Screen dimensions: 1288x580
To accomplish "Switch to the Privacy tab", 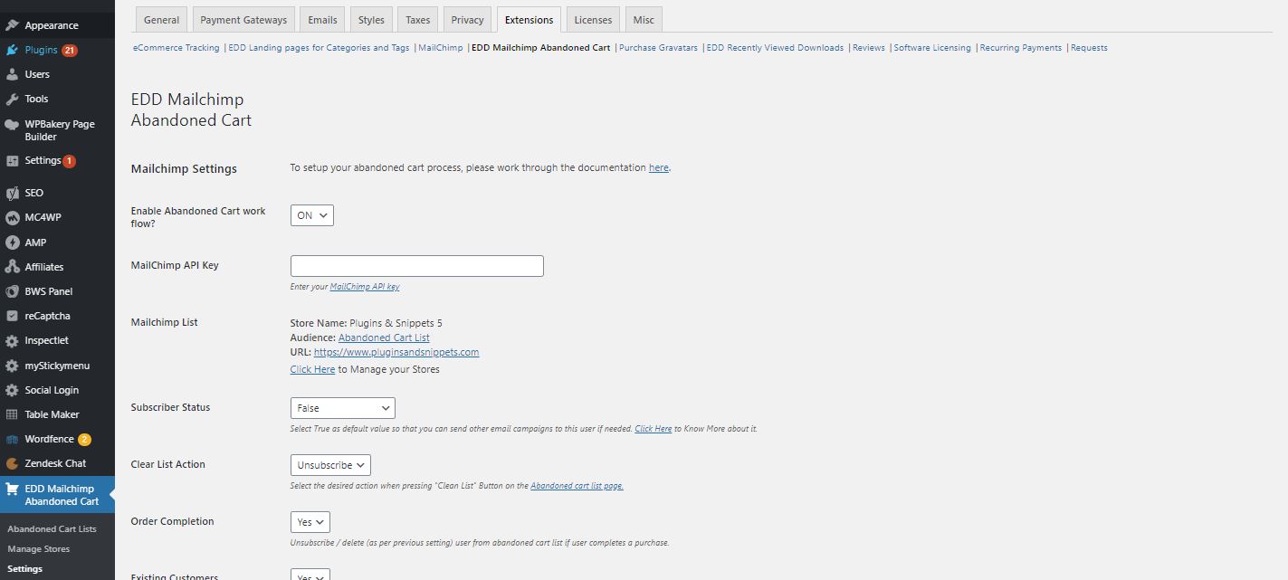I will tap(467, 19).
